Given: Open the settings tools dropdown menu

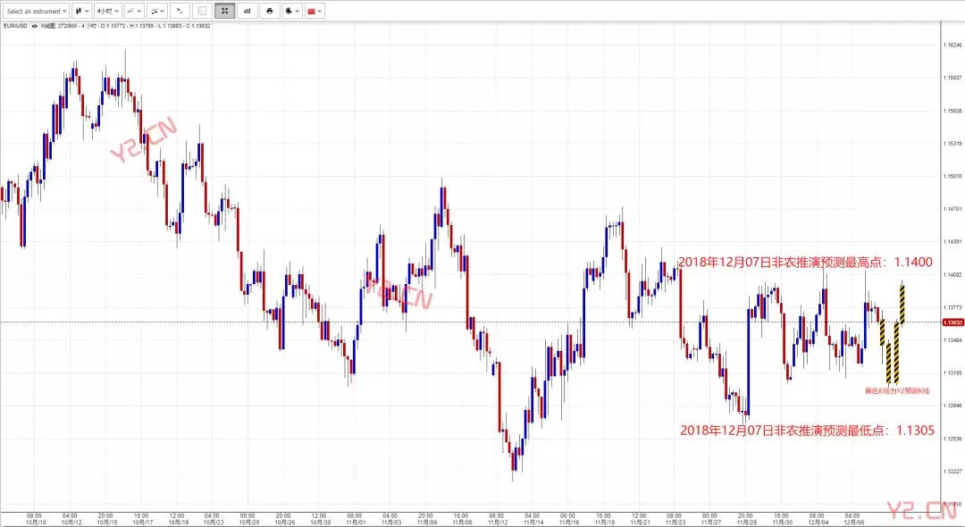Looking at the screenshot, I should pyautogui.click(x=292, y=11).
